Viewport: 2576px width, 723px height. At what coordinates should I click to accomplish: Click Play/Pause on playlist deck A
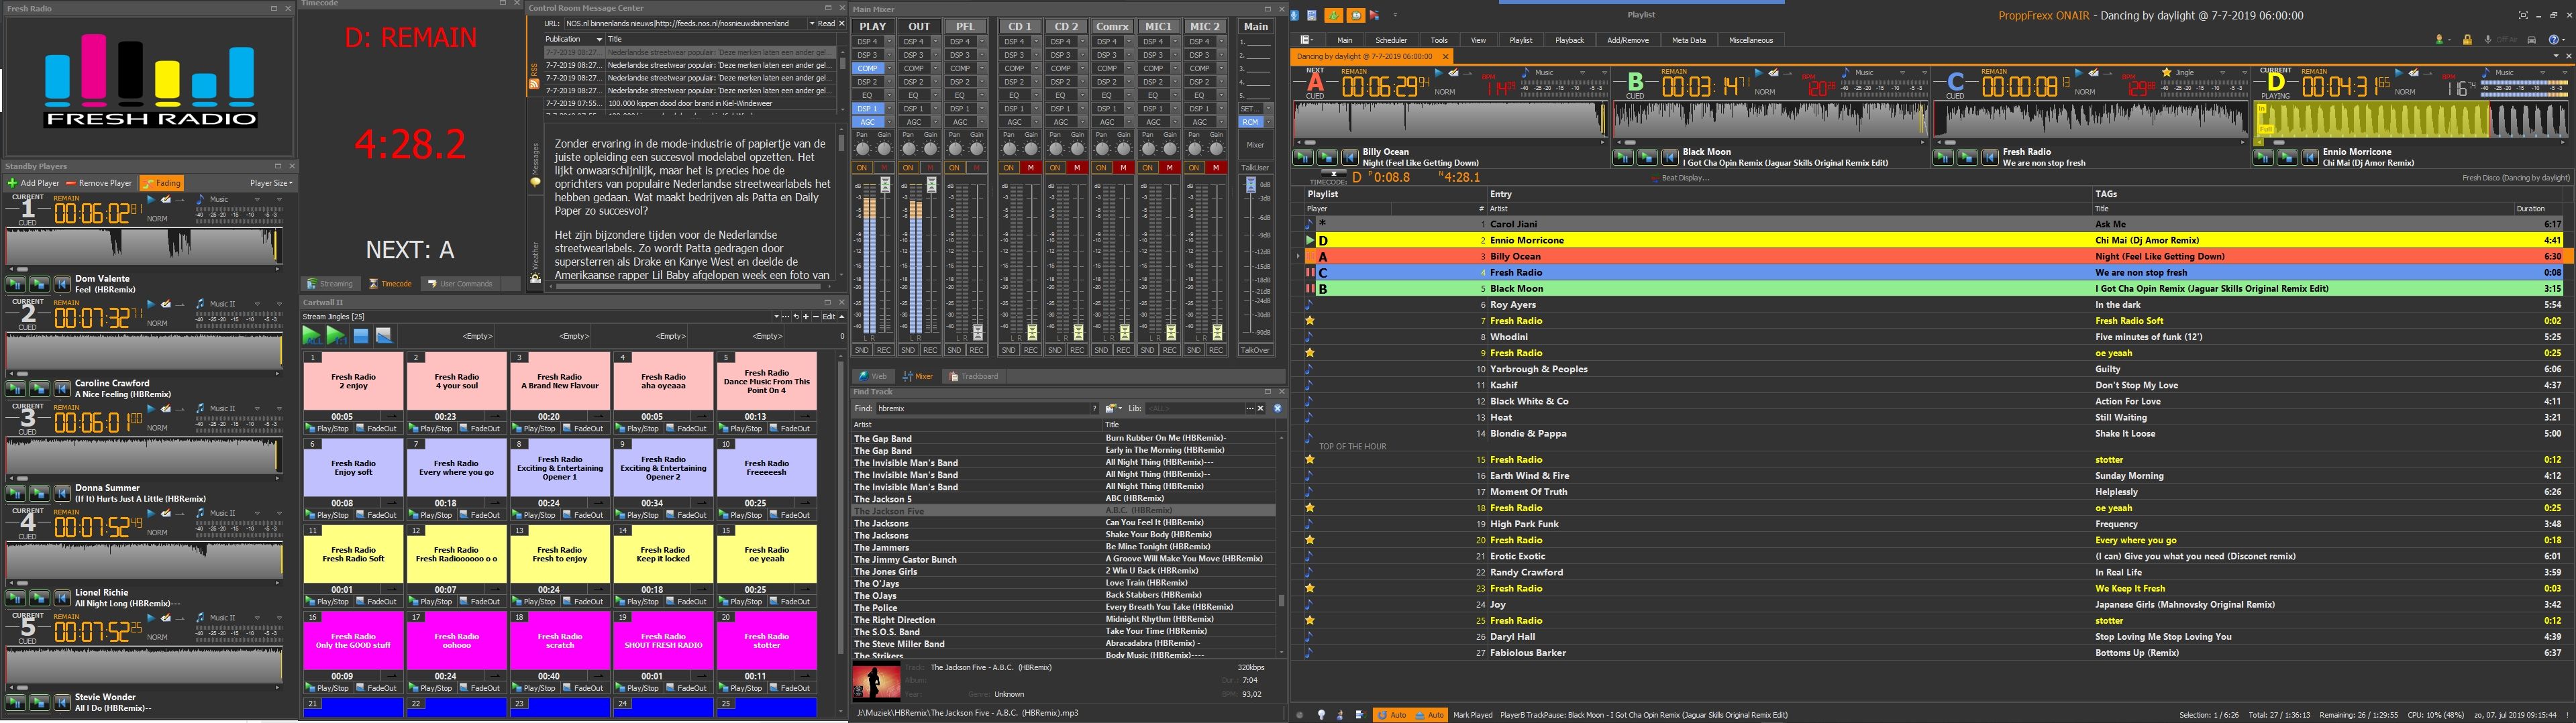tap(1303, 157)
